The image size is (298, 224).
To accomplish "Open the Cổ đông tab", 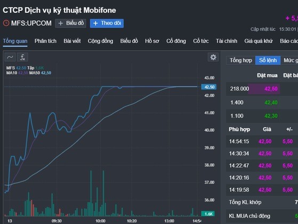I will click(x=176, y=41).
